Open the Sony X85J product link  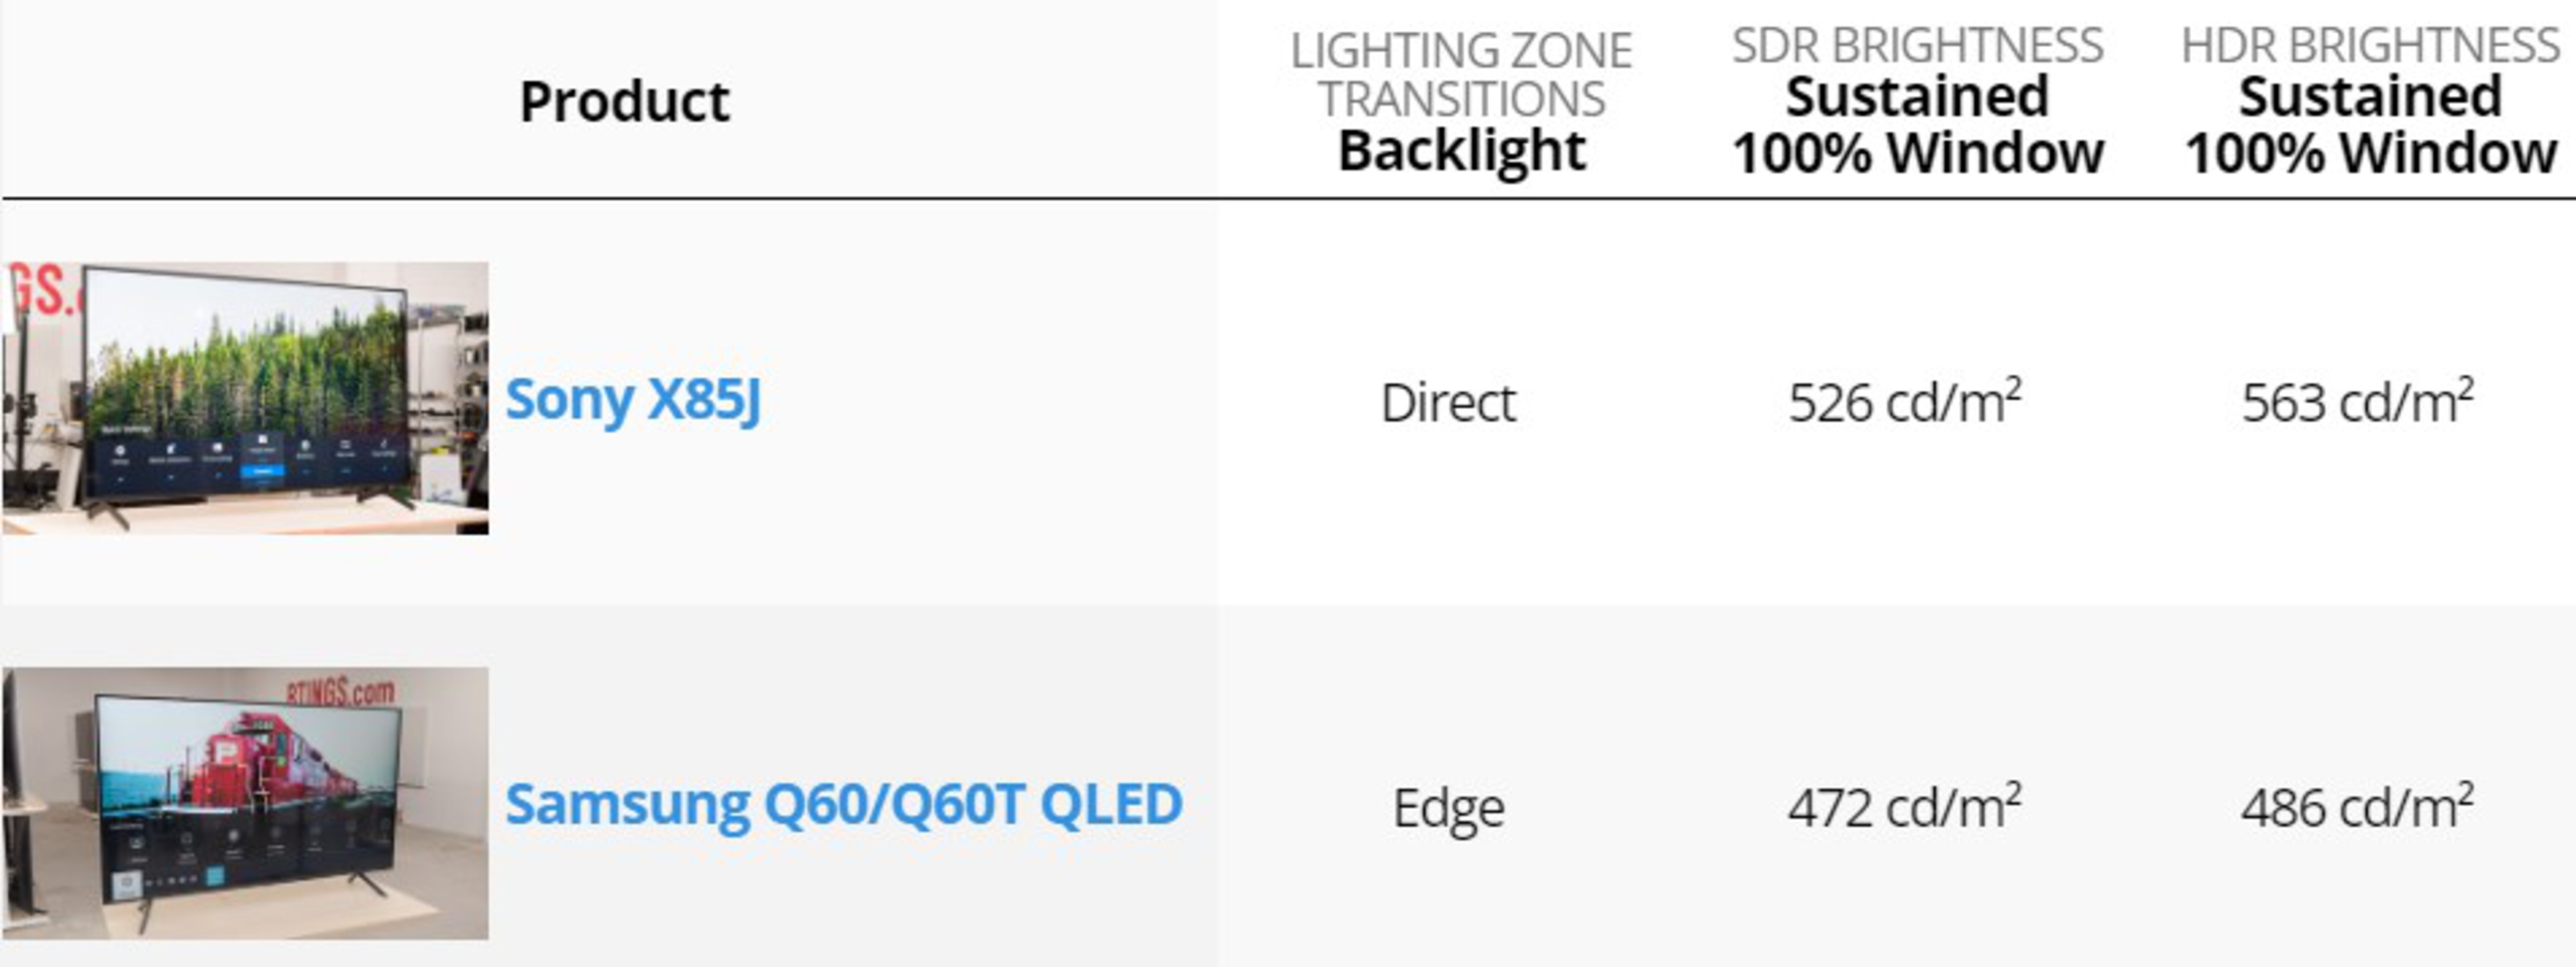[632, 400]
